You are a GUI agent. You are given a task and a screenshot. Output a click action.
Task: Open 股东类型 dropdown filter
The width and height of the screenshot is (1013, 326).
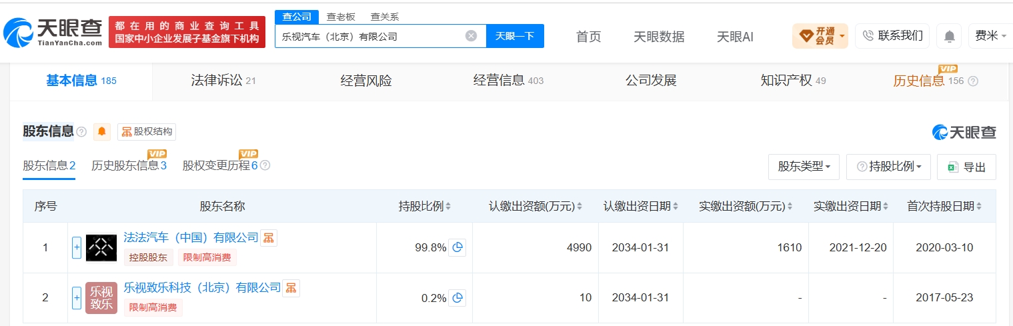pyautogui.click(x=804, y=167)
